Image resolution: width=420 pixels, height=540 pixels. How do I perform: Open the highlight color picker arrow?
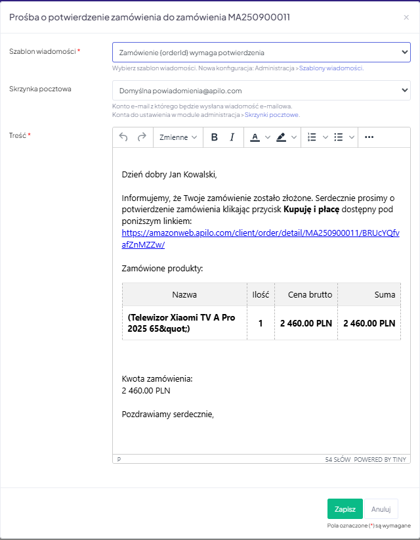pyautogui.click(x=294, y=137)
